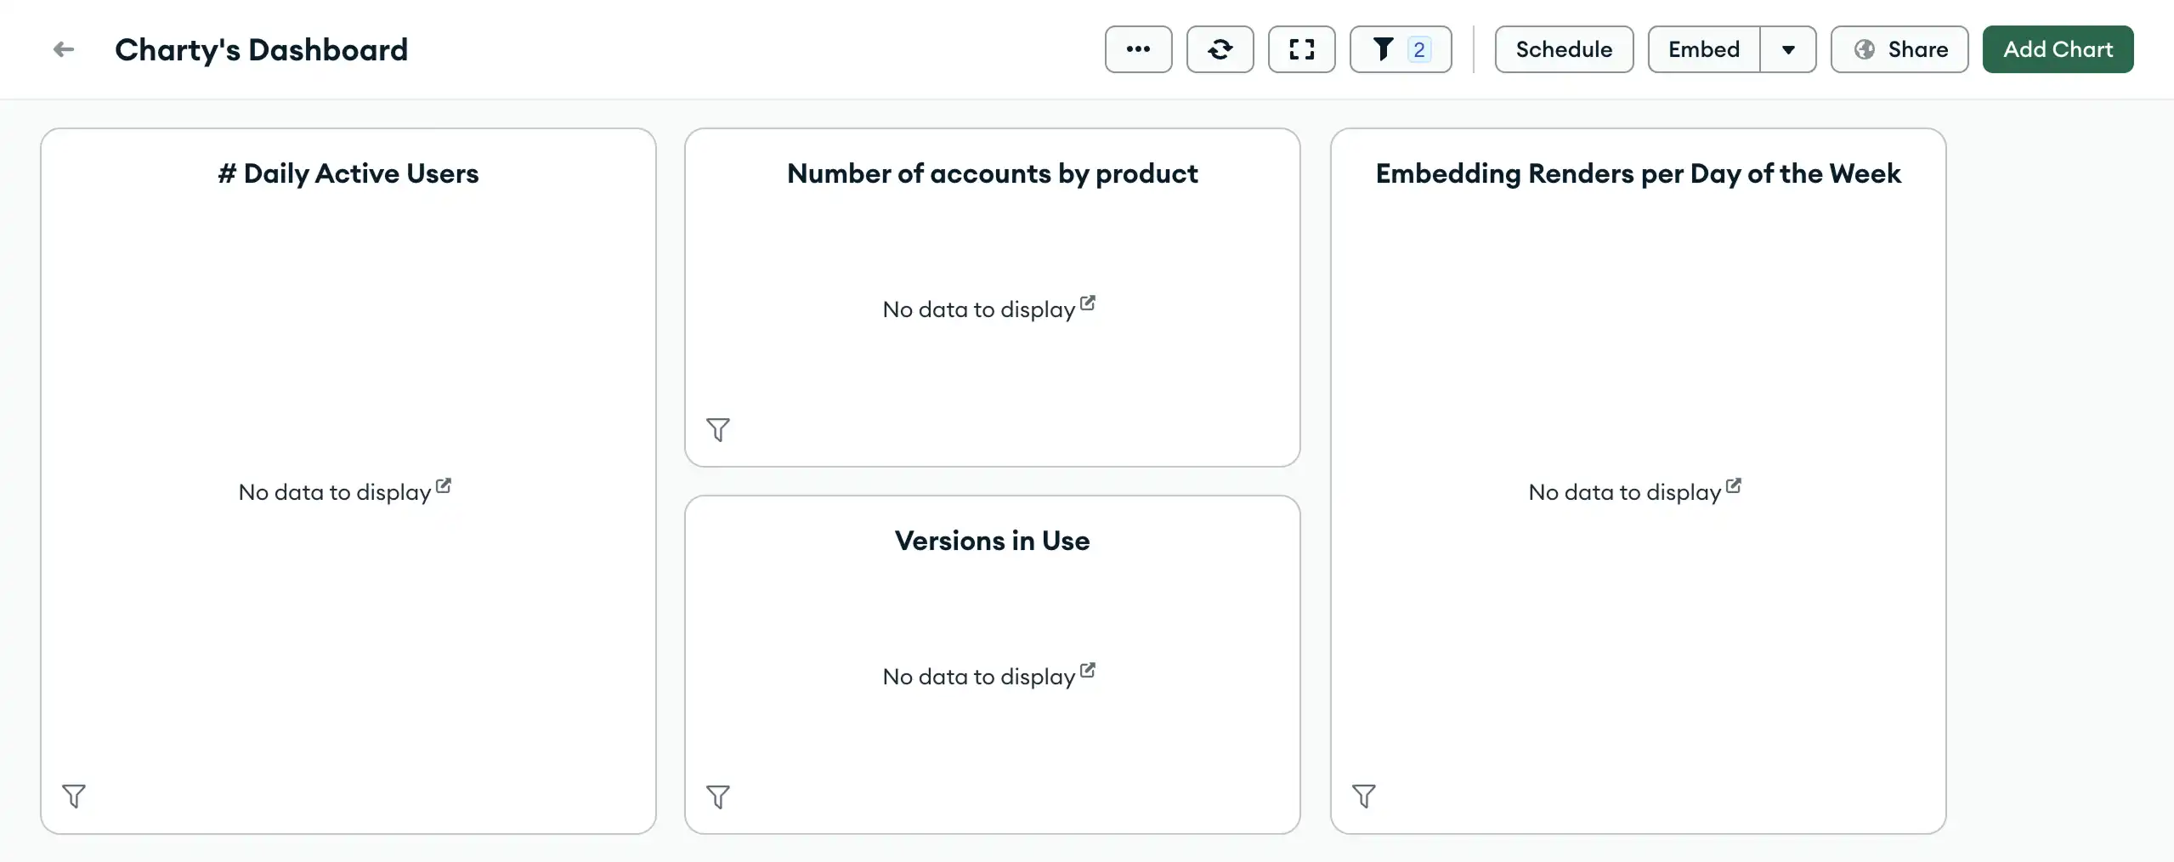This screenshot has height=862, width=2174.
Task: Open external link in Embedding Renders chart
Action: pyautogui.click(x=1734, y=485)
